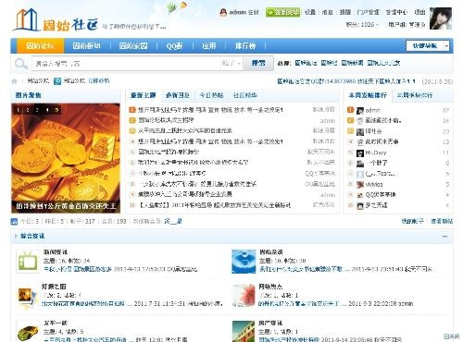Open the QQ群 navigation item
463x342 pixels.
point(174,46)
